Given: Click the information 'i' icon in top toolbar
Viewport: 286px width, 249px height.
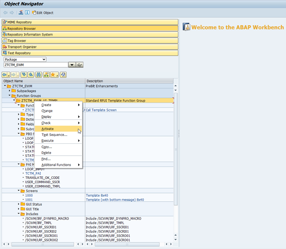Looking at the screenshot, I should (x=27, y=12).
